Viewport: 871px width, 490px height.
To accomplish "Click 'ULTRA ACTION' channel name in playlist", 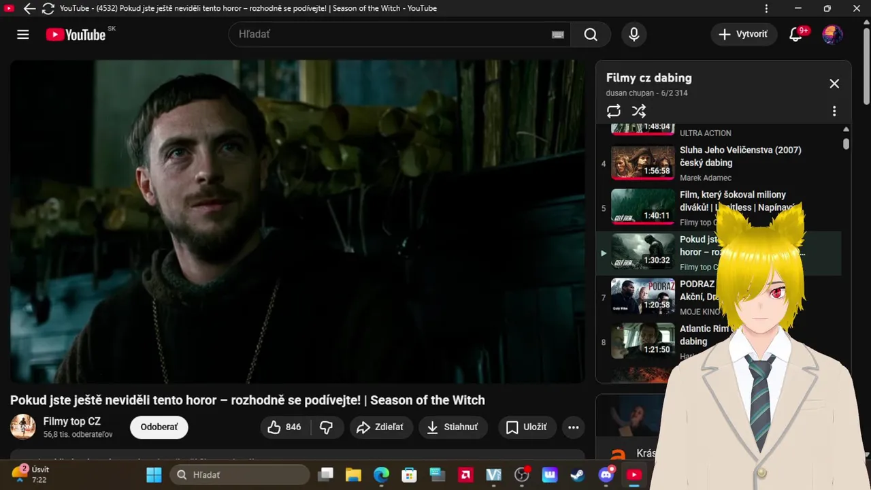I will coord(706,133).
